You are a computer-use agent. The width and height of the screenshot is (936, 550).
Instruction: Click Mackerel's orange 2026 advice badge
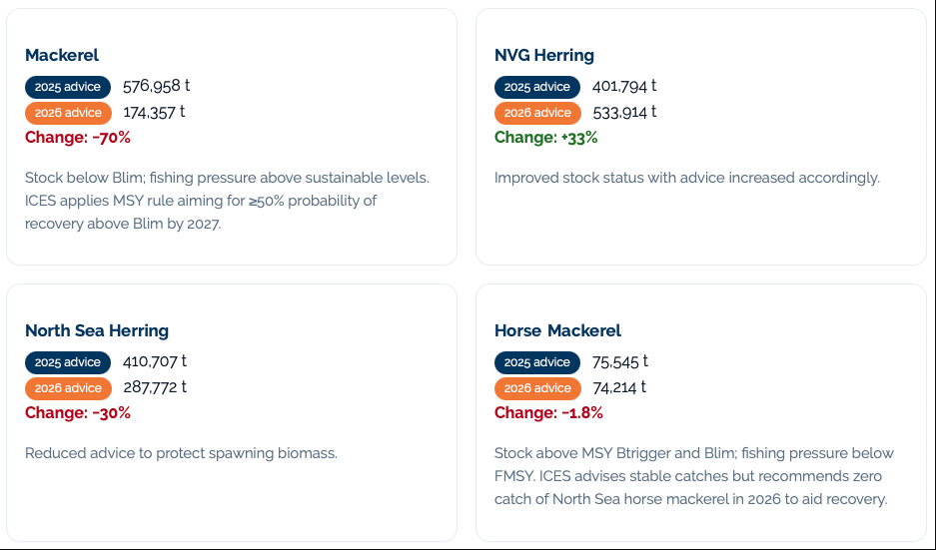pos(68,113)
